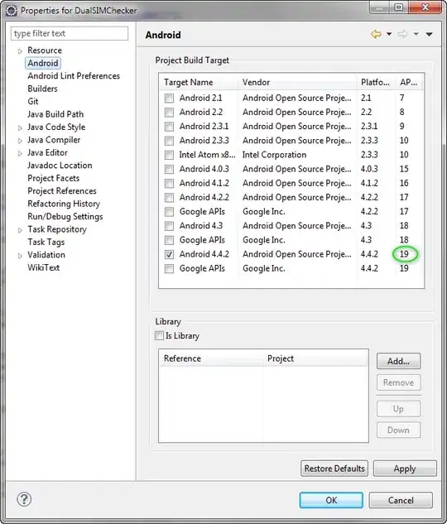Screen dimensions: 447x524
Task: Select Google APIs row with platform 4.2.2
Action: [291, 212]
